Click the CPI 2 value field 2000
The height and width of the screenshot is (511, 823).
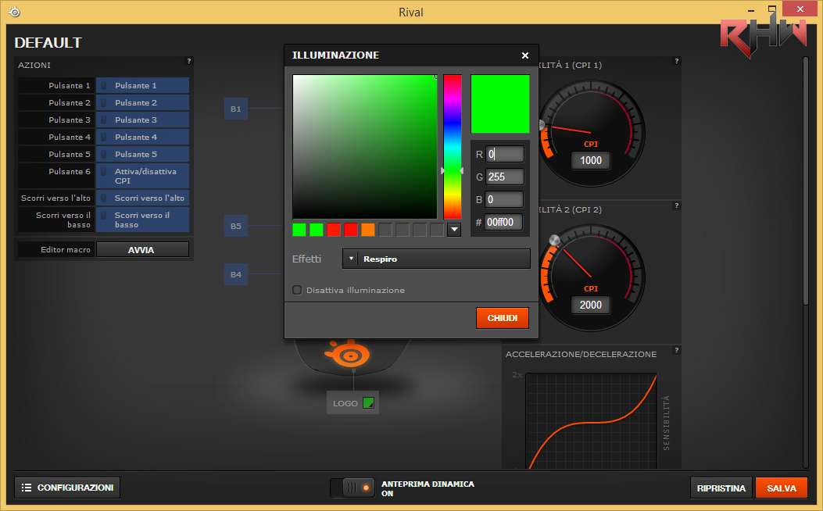pos(591,305)
